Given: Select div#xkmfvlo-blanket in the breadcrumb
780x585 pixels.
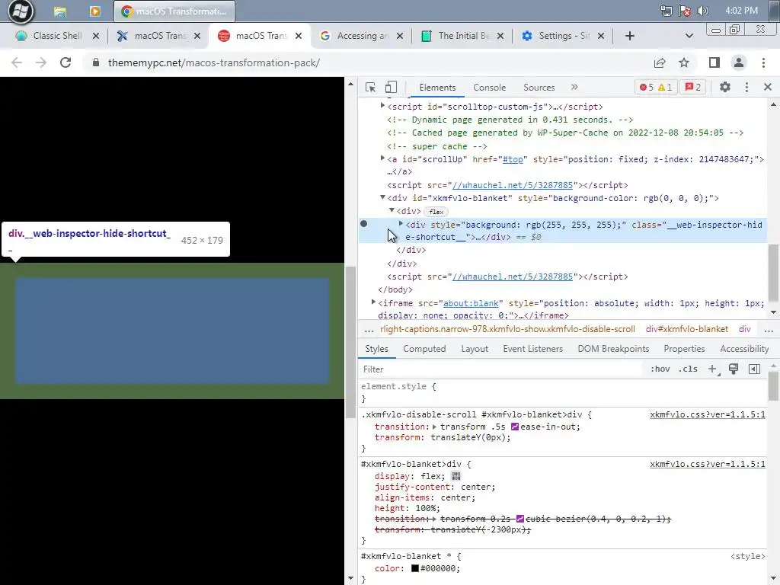Looking at the screenshot, I should click(686, 329).
